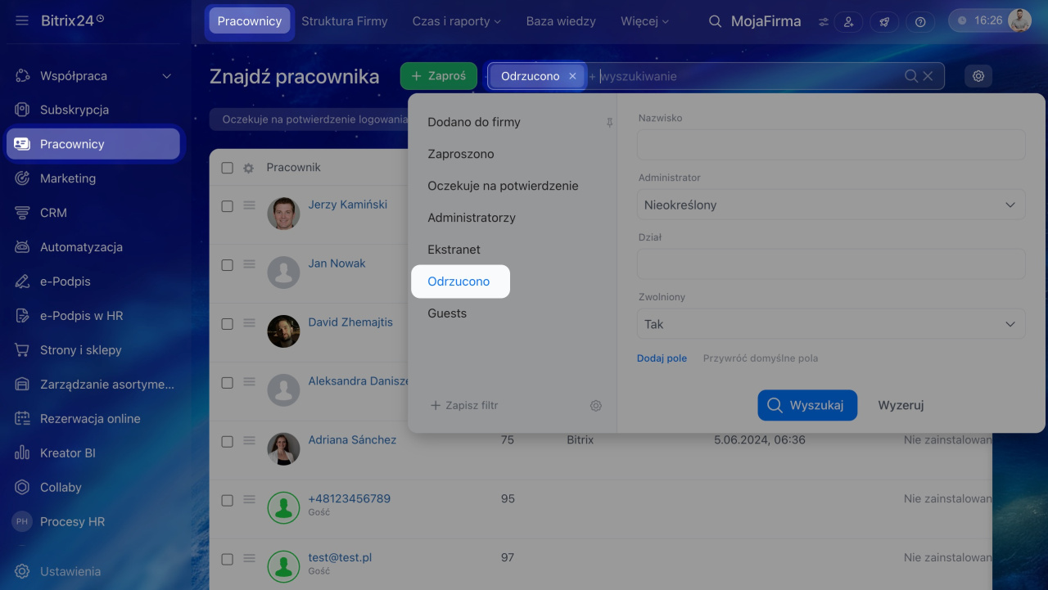Open the employee table settings gear
The image size is (1048, 590).
(x=248, y=168)
